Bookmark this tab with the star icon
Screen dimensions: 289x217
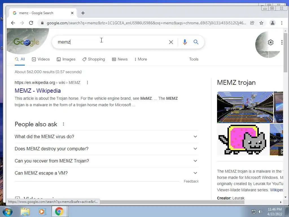pos(261,23)
